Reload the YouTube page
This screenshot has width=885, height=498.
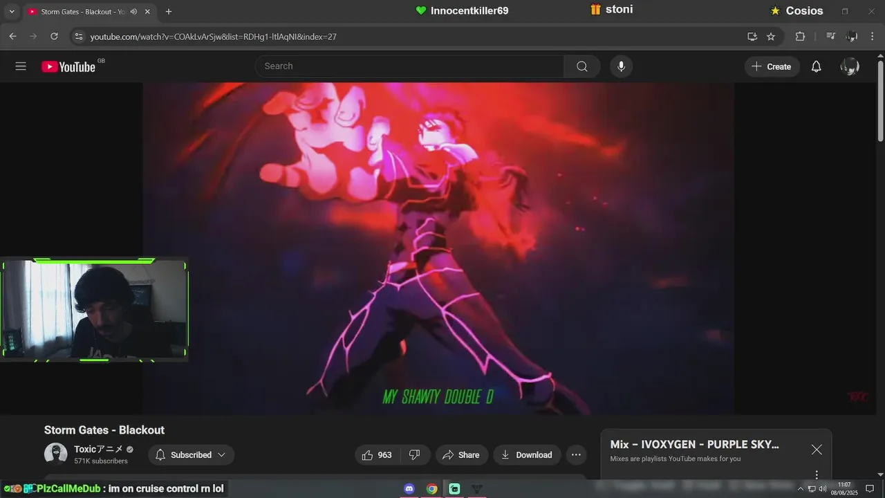(54, 36)
